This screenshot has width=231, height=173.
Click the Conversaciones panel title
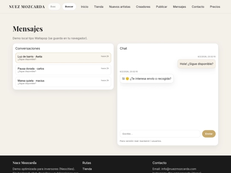(27, 48)
